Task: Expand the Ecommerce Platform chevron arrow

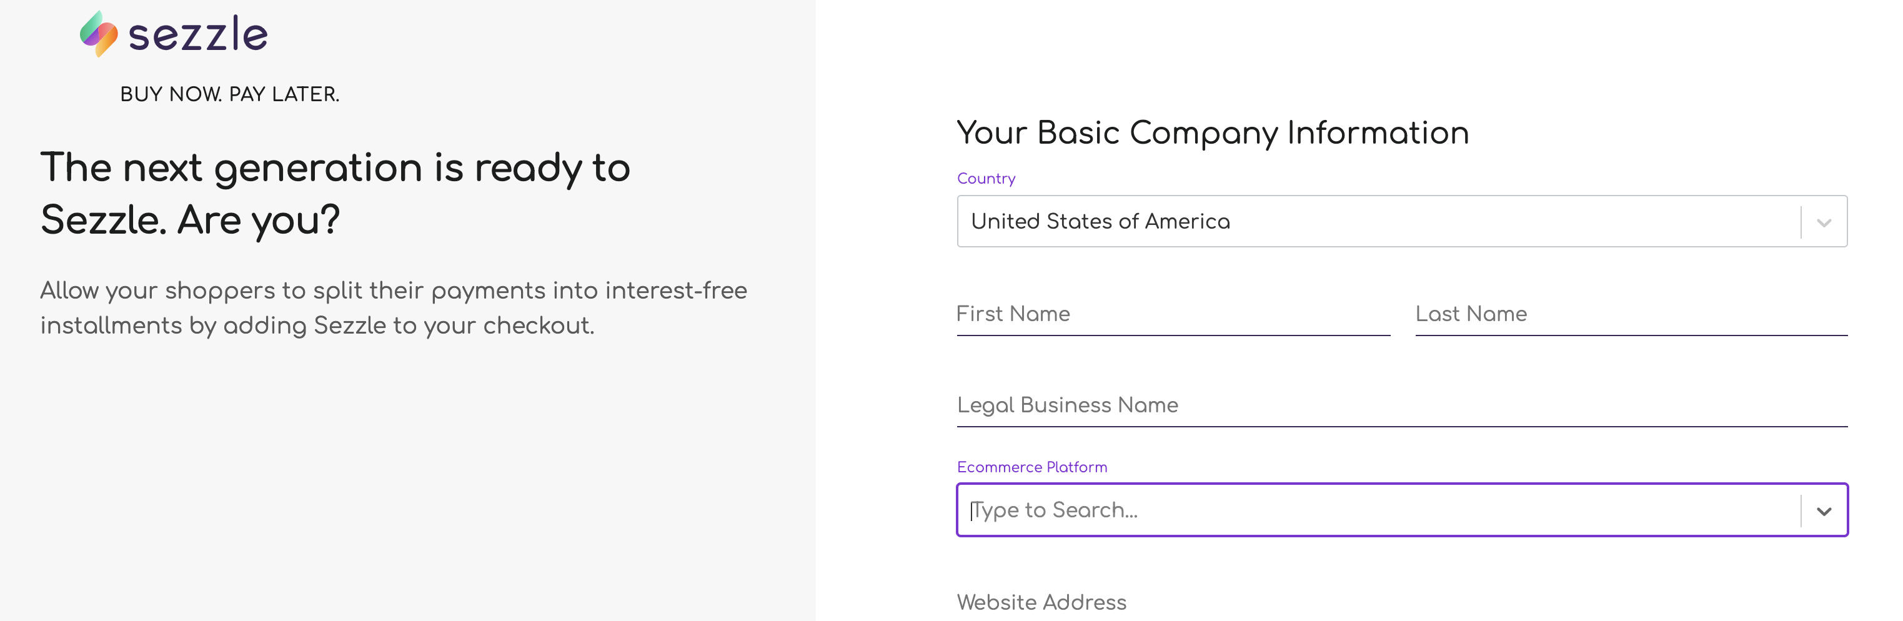Action: point(1824,511)
